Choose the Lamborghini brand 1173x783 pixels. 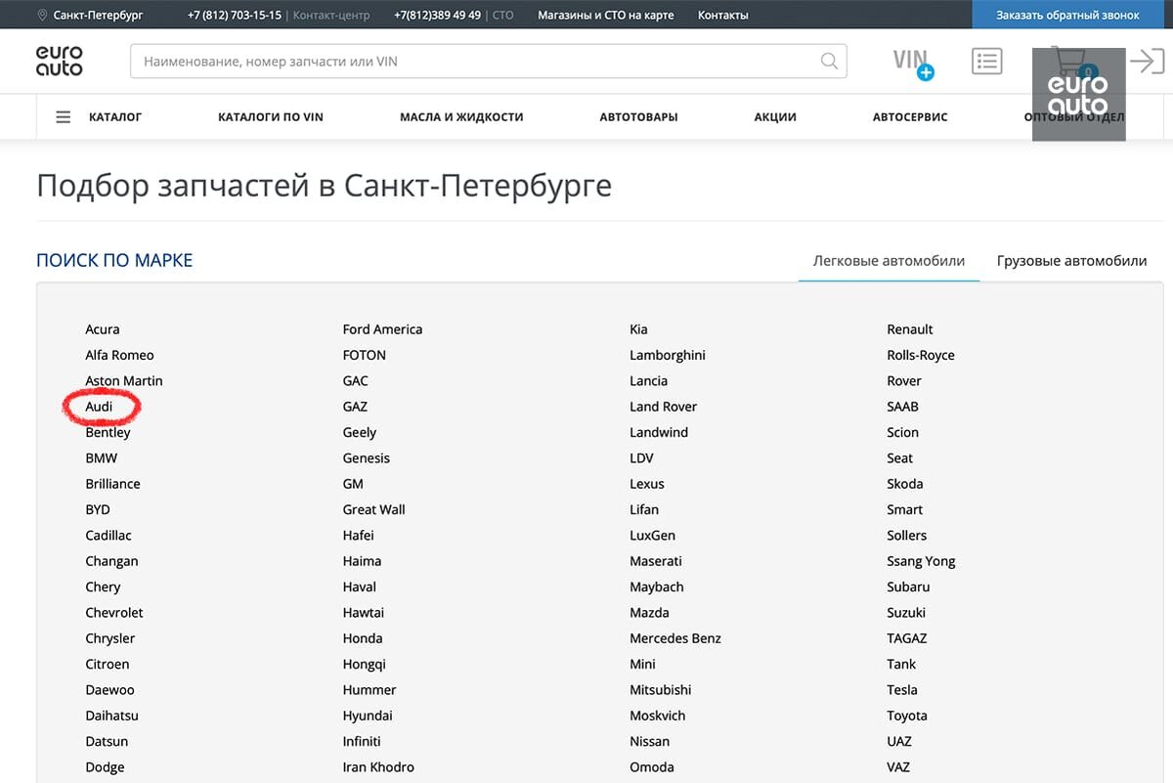point(668,355)
